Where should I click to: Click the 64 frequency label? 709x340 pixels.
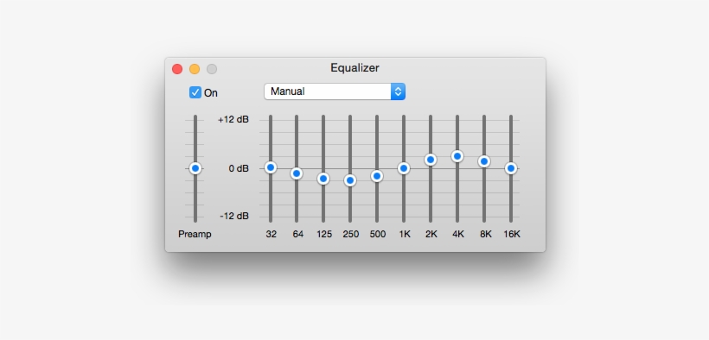coord(297,235)
